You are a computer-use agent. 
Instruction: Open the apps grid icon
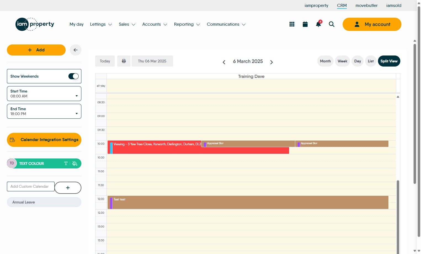292,24
